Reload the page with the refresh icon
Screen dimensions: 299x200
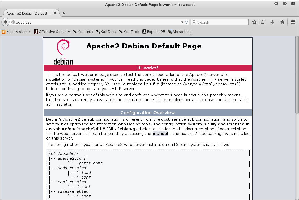(x=187, y=22)
